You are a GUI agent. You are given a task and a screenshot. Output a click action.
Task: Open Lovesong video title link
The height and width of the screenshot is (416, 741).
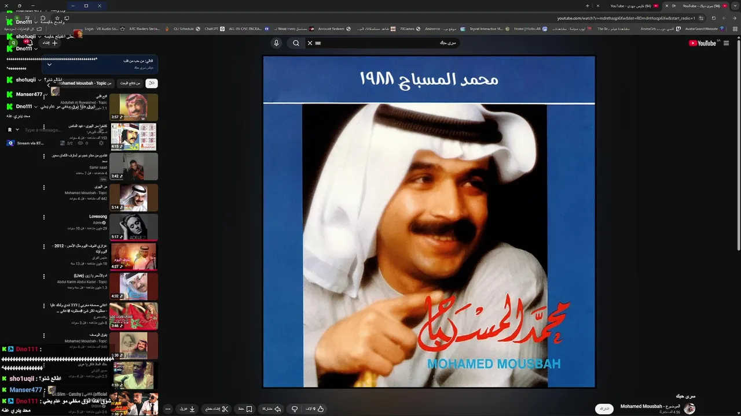click(x=98, y=217)
